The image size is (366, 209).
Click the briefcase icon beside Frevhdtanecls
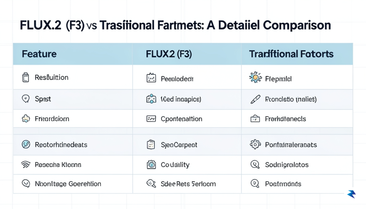click(x=255, y=119)
